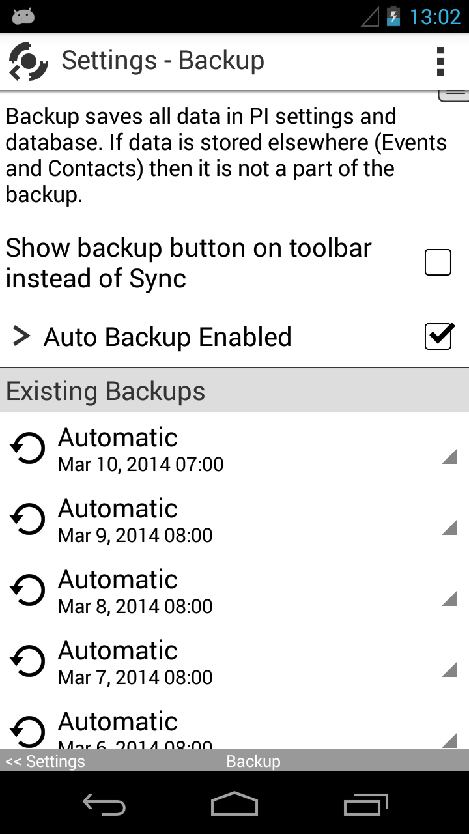The height and width of the screenshot is (834, 469).
Task: Tap the Backup label in bottom bar
Action: click(253, 761)
